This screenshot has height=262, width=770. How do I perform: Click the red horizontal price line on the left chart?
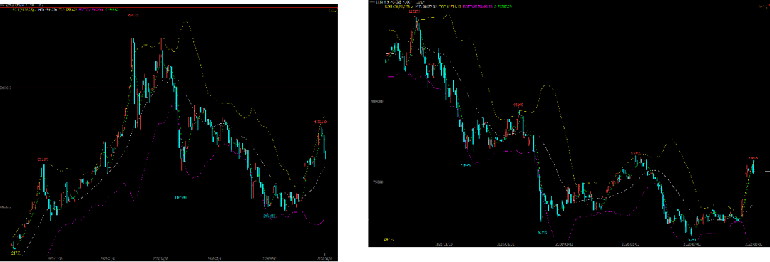pyautogui.click(x=168, y=88)
